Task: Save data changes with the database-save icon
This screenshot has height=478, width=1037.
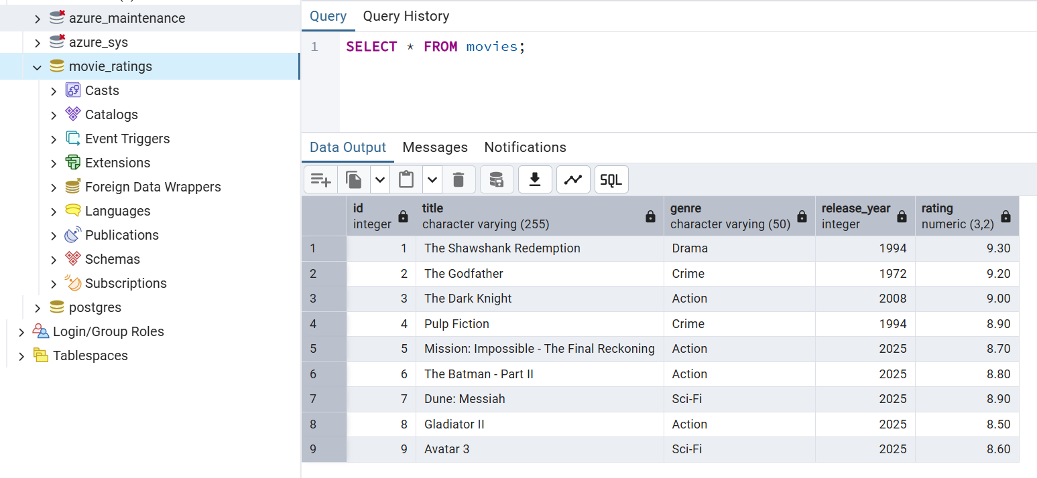Action: 496,179
